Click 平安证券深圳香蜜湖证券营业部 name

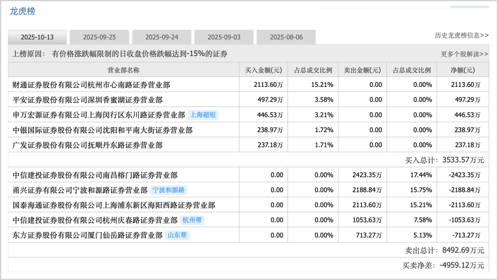[x=87, y=100]
